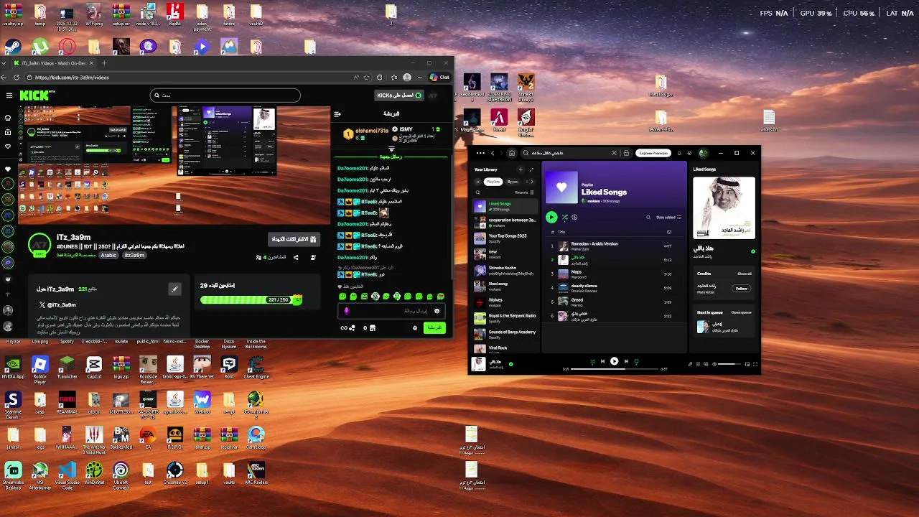
Task: Open Streamlabs Desktop shortcut
Action: coord(13,476)
